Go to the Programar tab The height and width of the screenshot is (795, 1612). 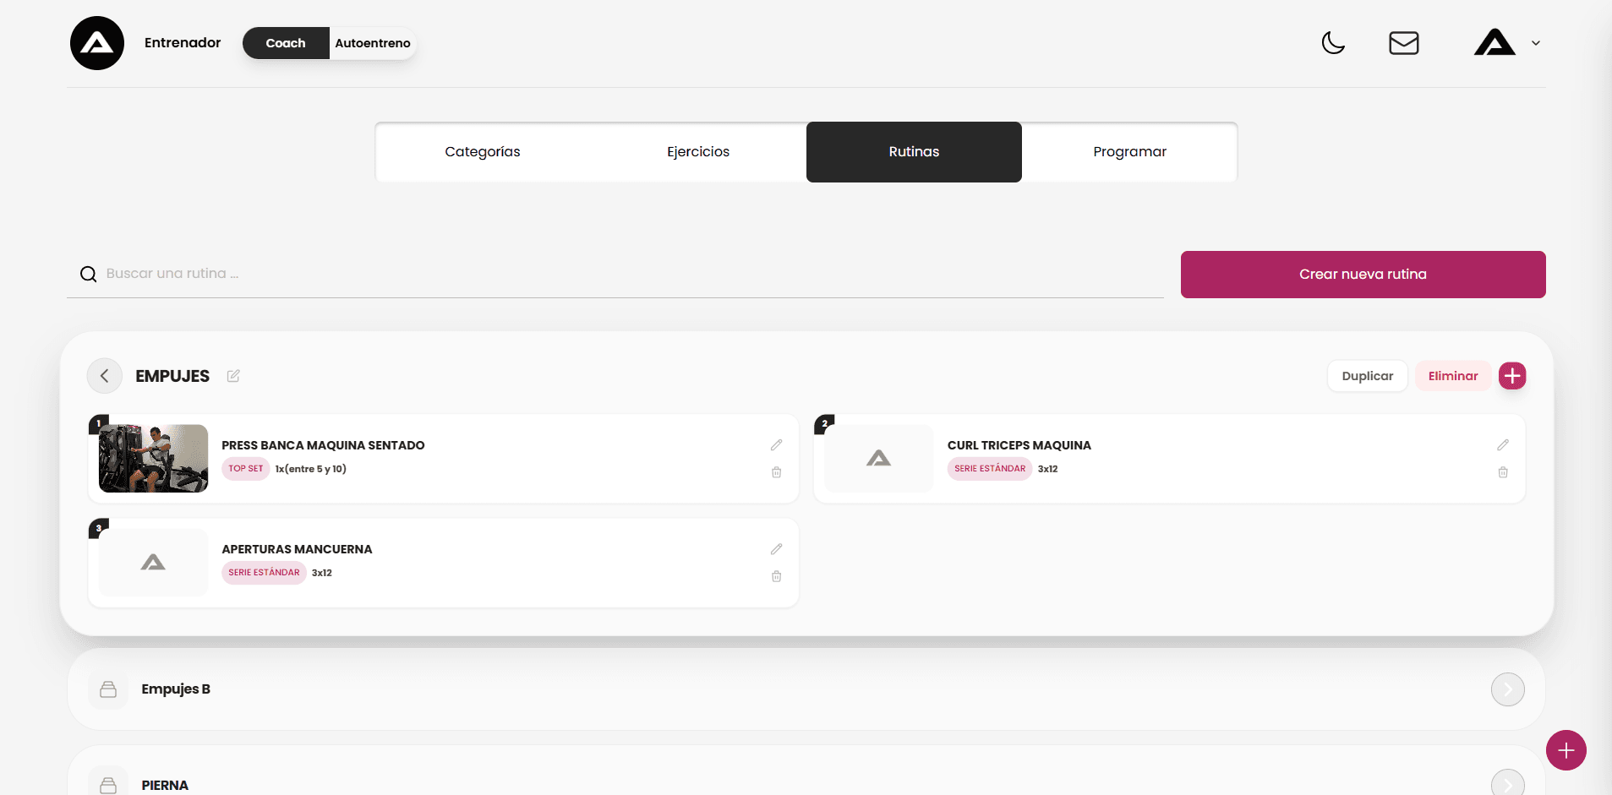(x=1129, y=152)
